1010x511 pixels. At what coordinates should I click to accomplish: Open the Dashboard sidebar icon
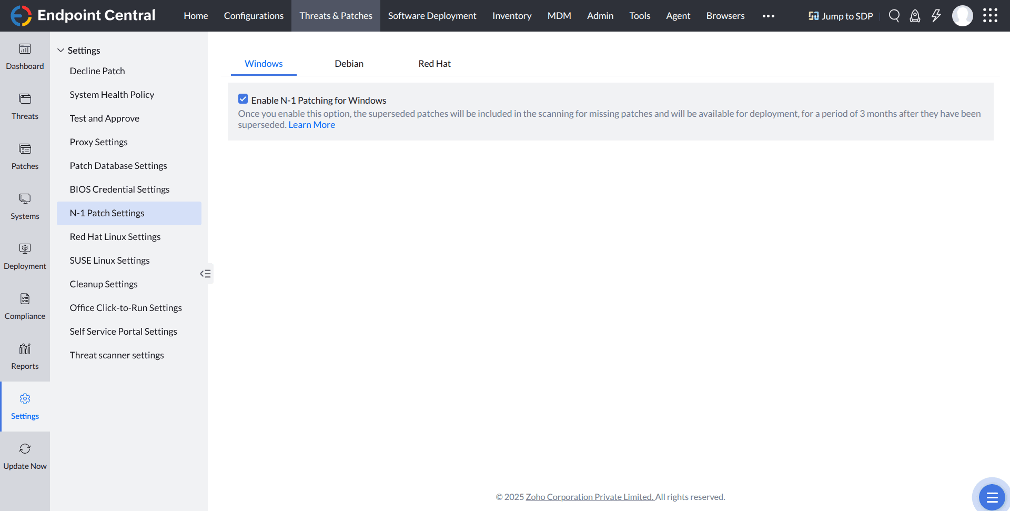tap(25, 49)
